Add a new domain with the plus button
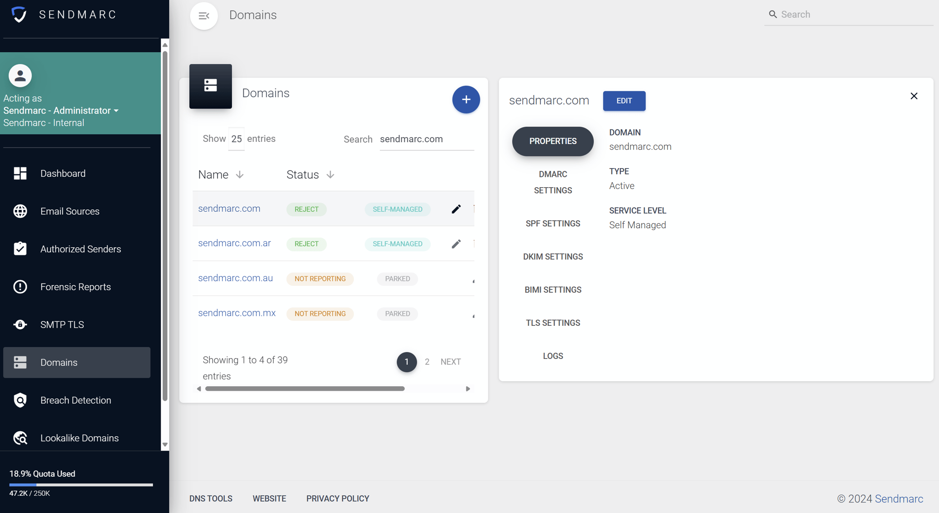Viewport: 939px width, 513px height. pyautogui.click(x=466, y=100)
